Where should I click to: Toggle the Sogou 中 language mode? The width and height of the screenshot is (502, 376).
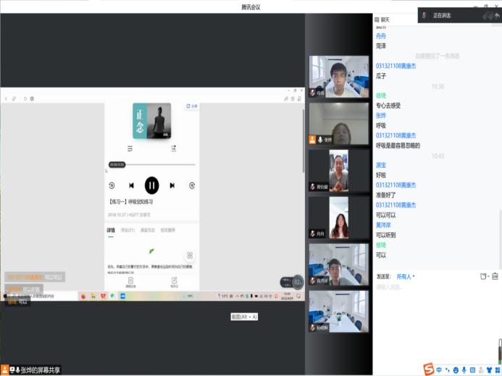tap(440, 369)
